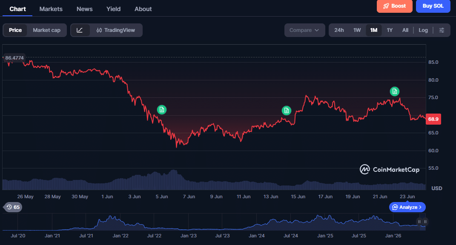Open the Markets tab
This screenshot has height=245, width=456.
(x=51, y=9)
